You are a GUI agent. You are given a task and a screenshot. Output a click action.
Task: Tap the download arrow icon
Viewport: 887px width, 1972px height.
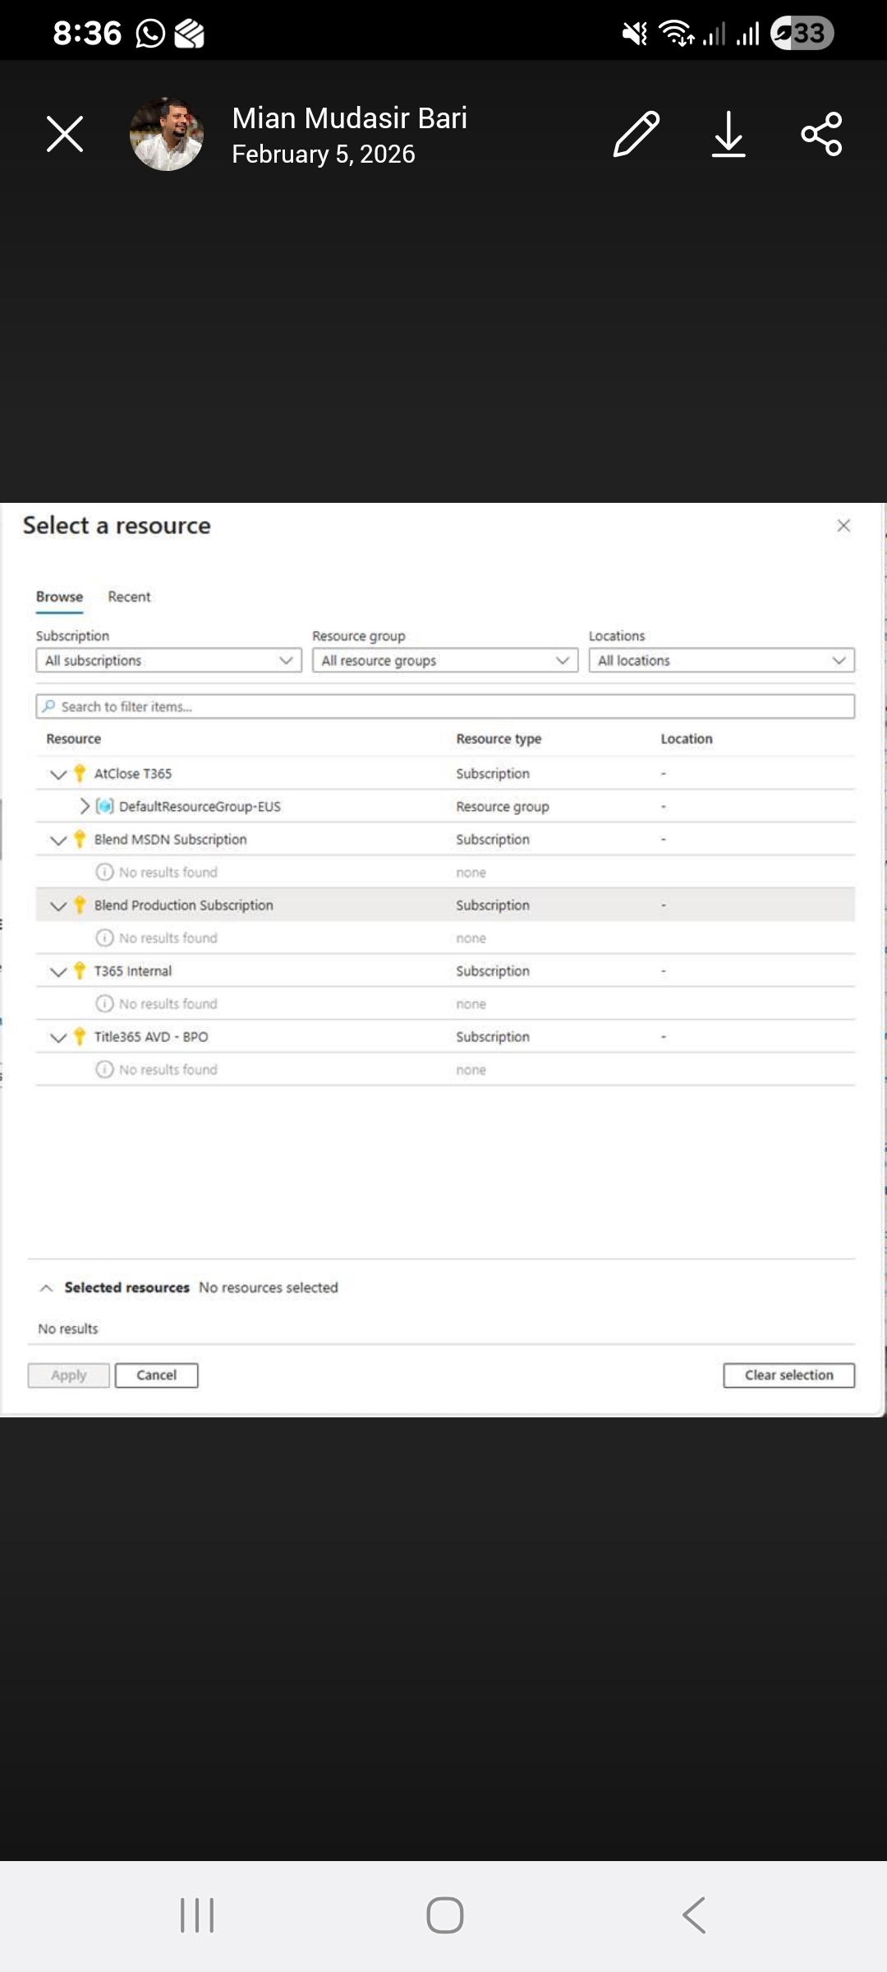728,134
